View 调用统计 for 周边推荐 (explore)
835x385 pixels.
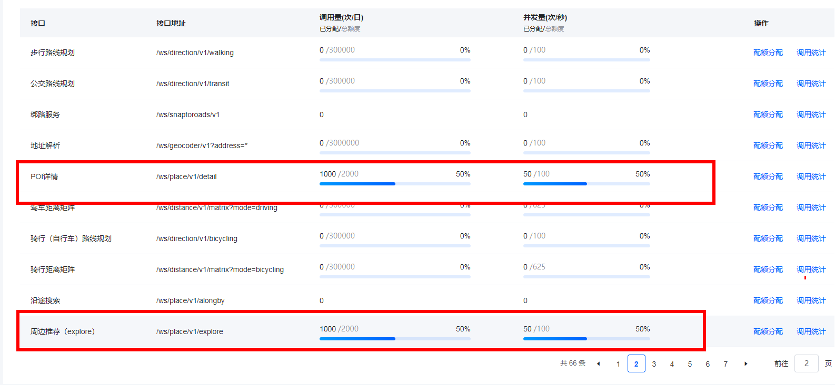[811, 331]
